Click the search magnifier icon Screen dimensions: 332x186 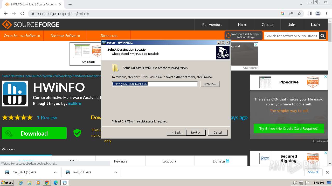pyautogui.click(x=322, y=36)
